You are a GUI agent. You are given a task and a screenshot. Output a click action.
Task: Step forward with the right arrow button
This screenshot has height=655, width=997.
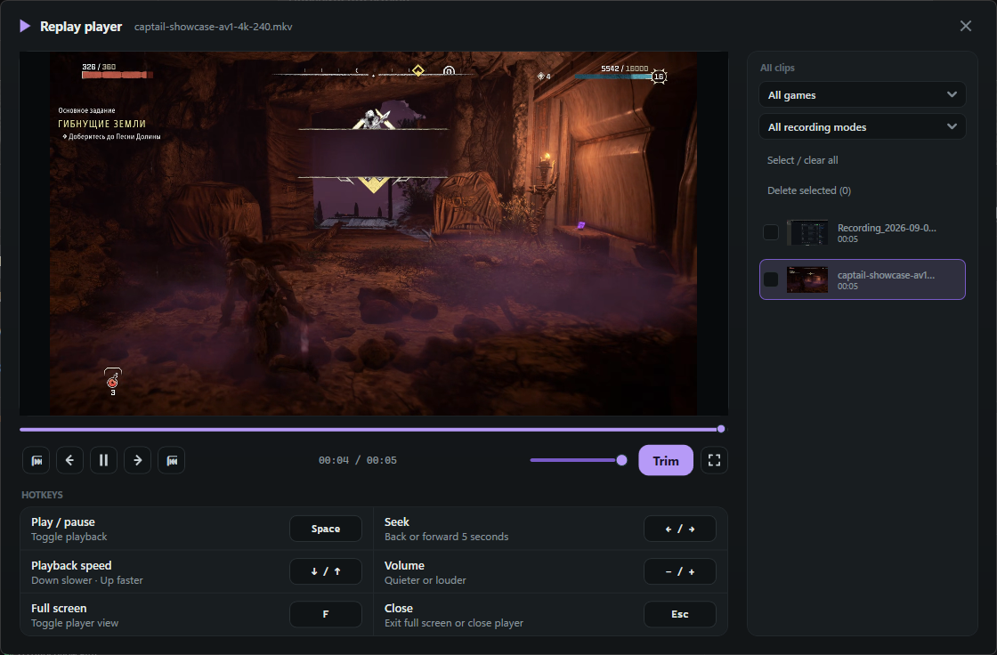click(x=137, y=460)
